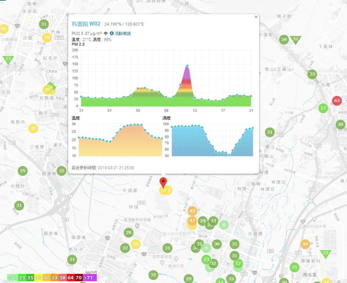
Task: Click the 沙鹿車站 map label
Action: click(9, 40)
